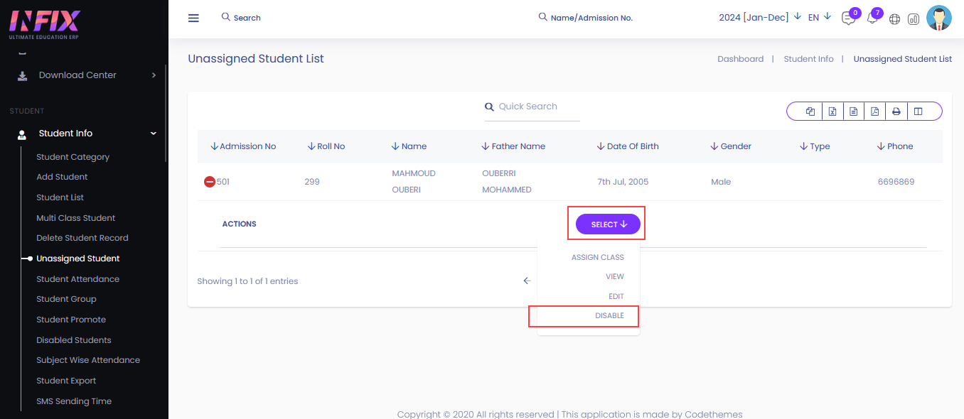Click the Student Info person icon
The image size is (964, 419).
coord(22,134)
